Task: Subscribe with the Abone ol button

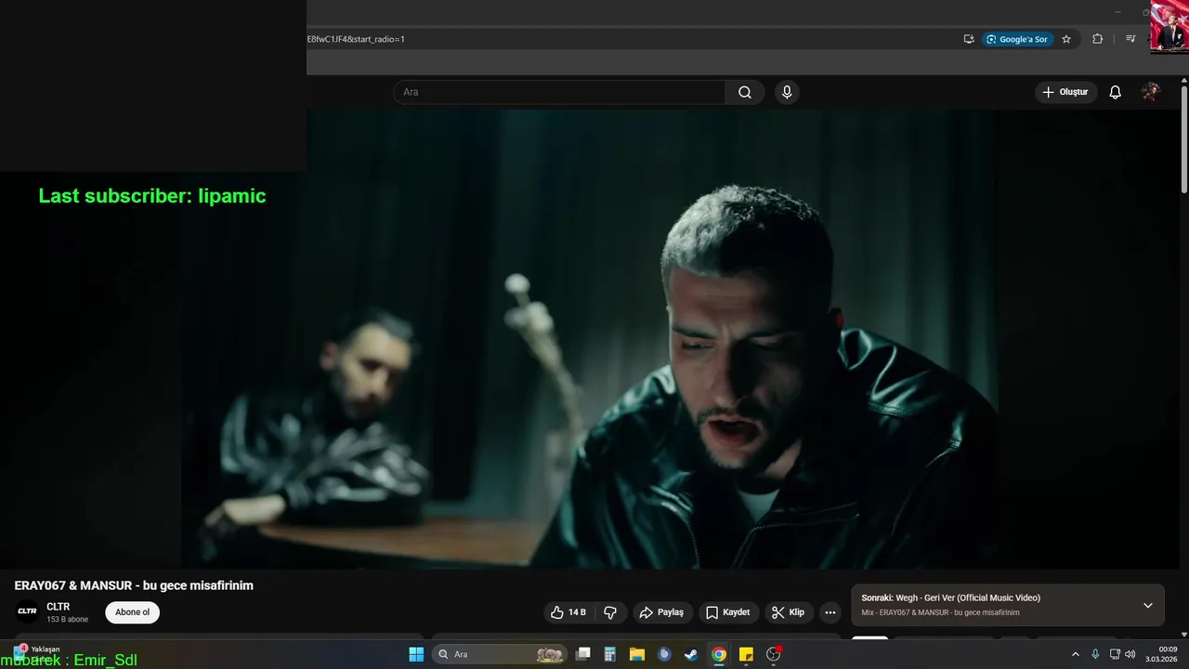Action: point(132,612)
